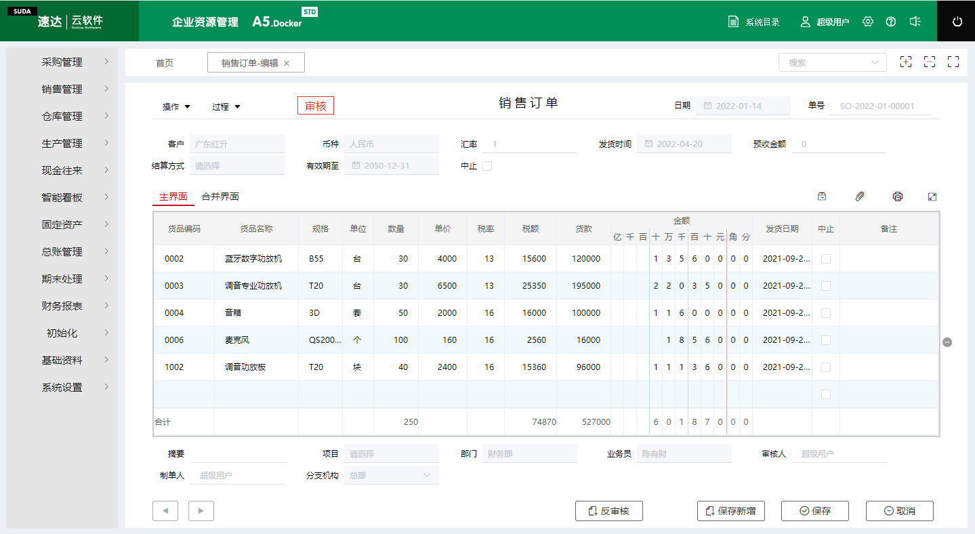975x534 pixels.
Task: Expand 仓库管理 in sidebar
Action: (62, 117)
